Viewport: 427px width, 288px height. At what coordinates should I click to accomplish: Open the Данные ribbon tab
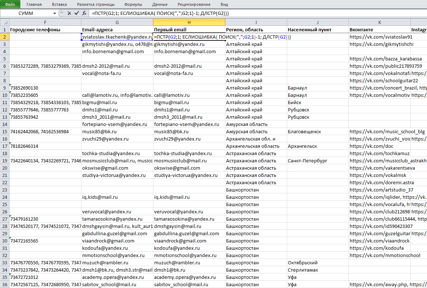160,4
